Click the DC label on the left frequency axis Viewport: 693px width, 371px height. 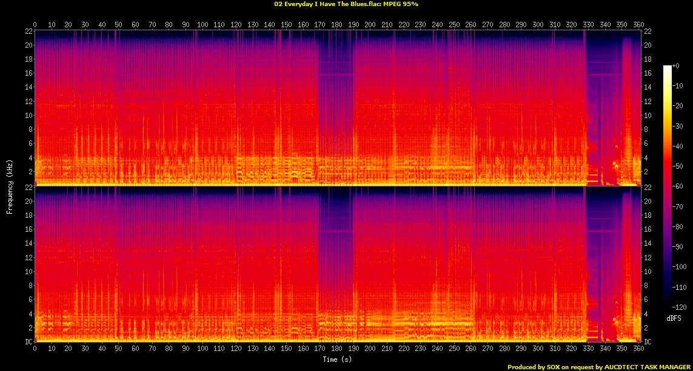(x=28, y=341)
